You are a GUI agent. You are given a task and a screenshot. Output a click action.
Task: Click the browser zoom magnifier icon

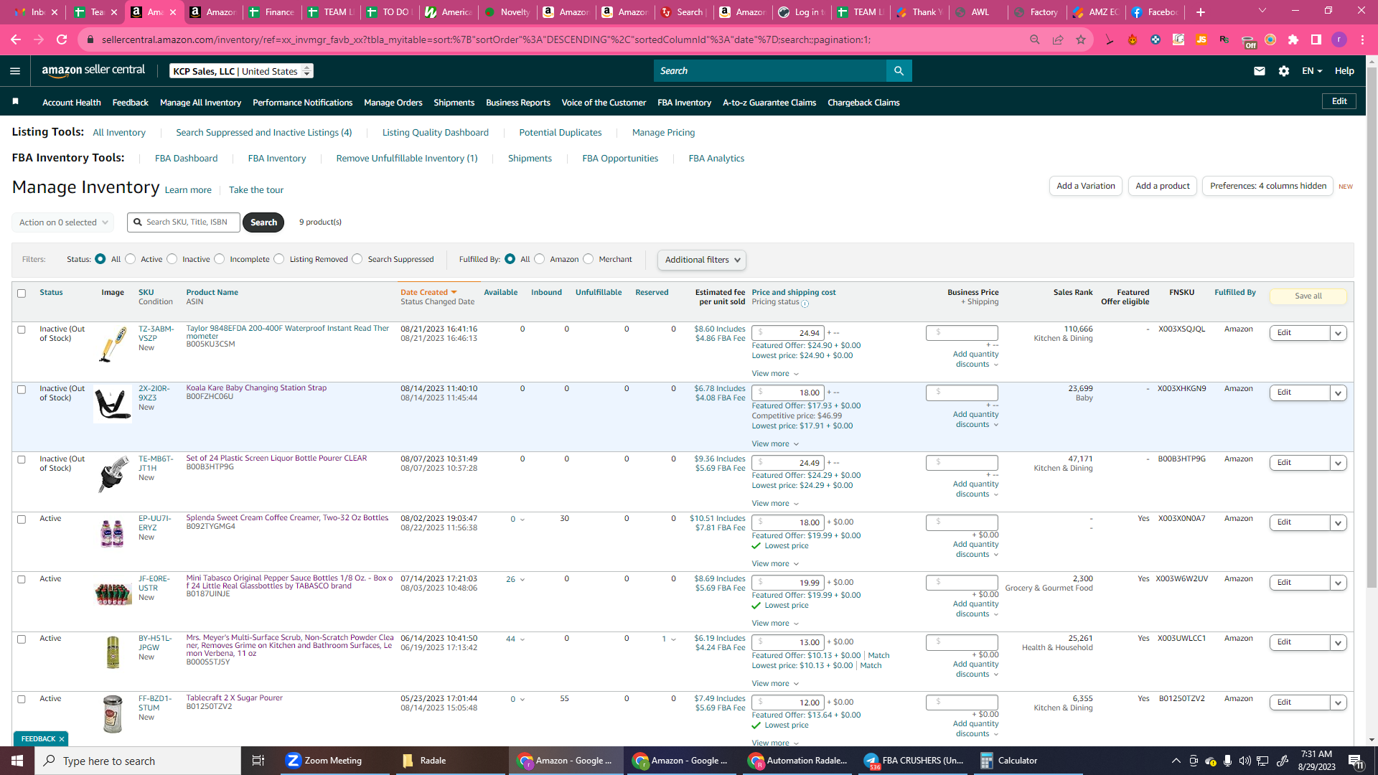(x=1035, y=39)
